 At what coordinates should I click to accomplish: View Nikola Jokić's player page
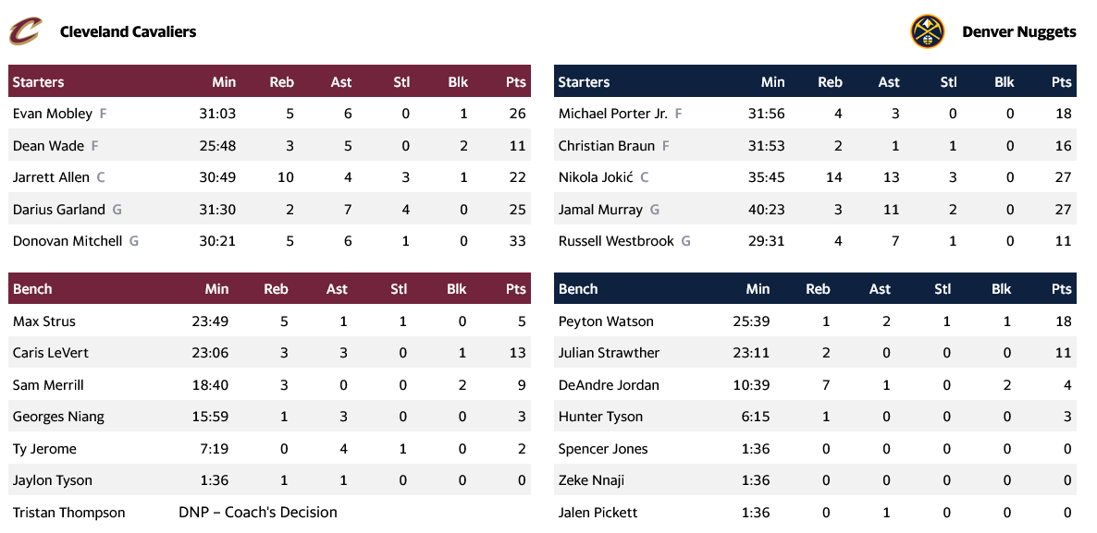(x=596, y=177)
